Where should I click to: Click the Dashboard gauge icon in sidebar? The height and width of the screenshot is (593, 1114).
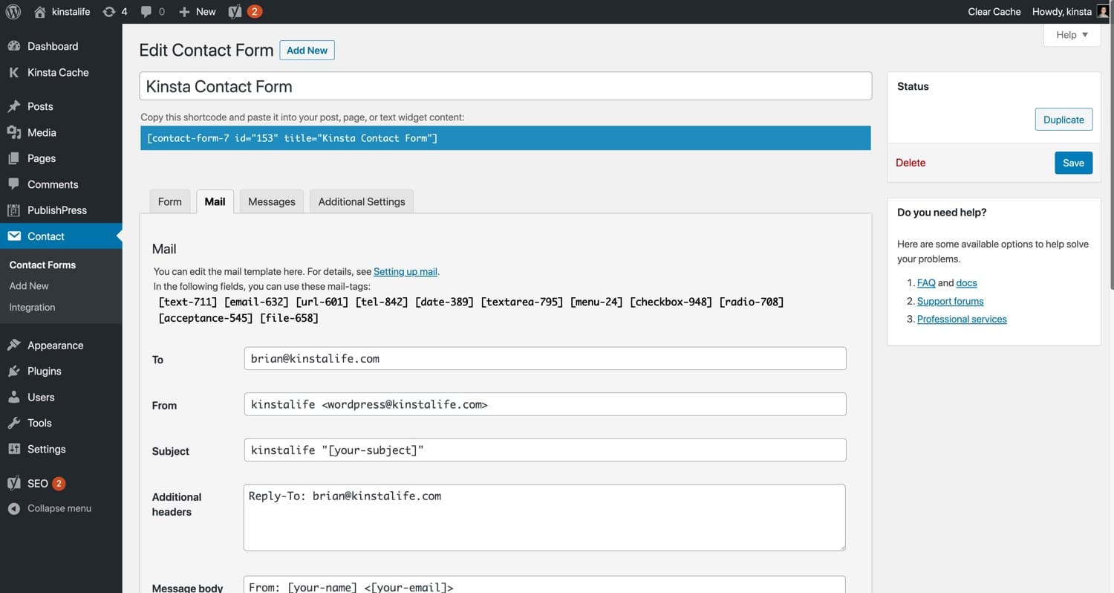[x=13, y=46]
